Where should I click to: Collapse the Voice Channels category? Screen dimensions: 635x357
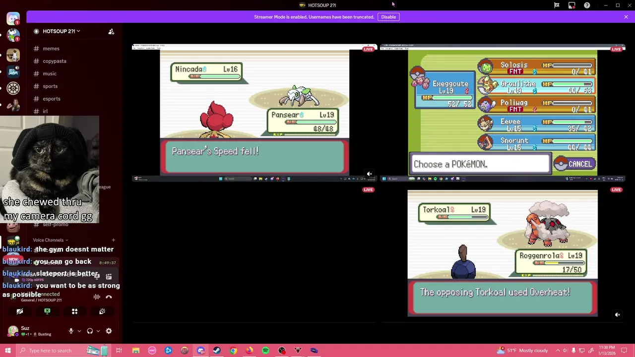pos(50,240)
